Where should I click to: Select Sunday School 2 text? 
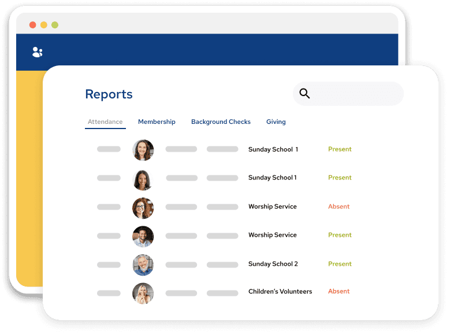tap(273, 264)
